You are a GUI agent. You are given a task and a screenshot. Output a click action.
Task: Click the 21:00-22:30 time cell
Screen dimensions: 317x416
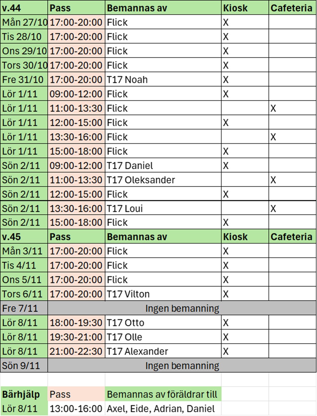point(76,351)
